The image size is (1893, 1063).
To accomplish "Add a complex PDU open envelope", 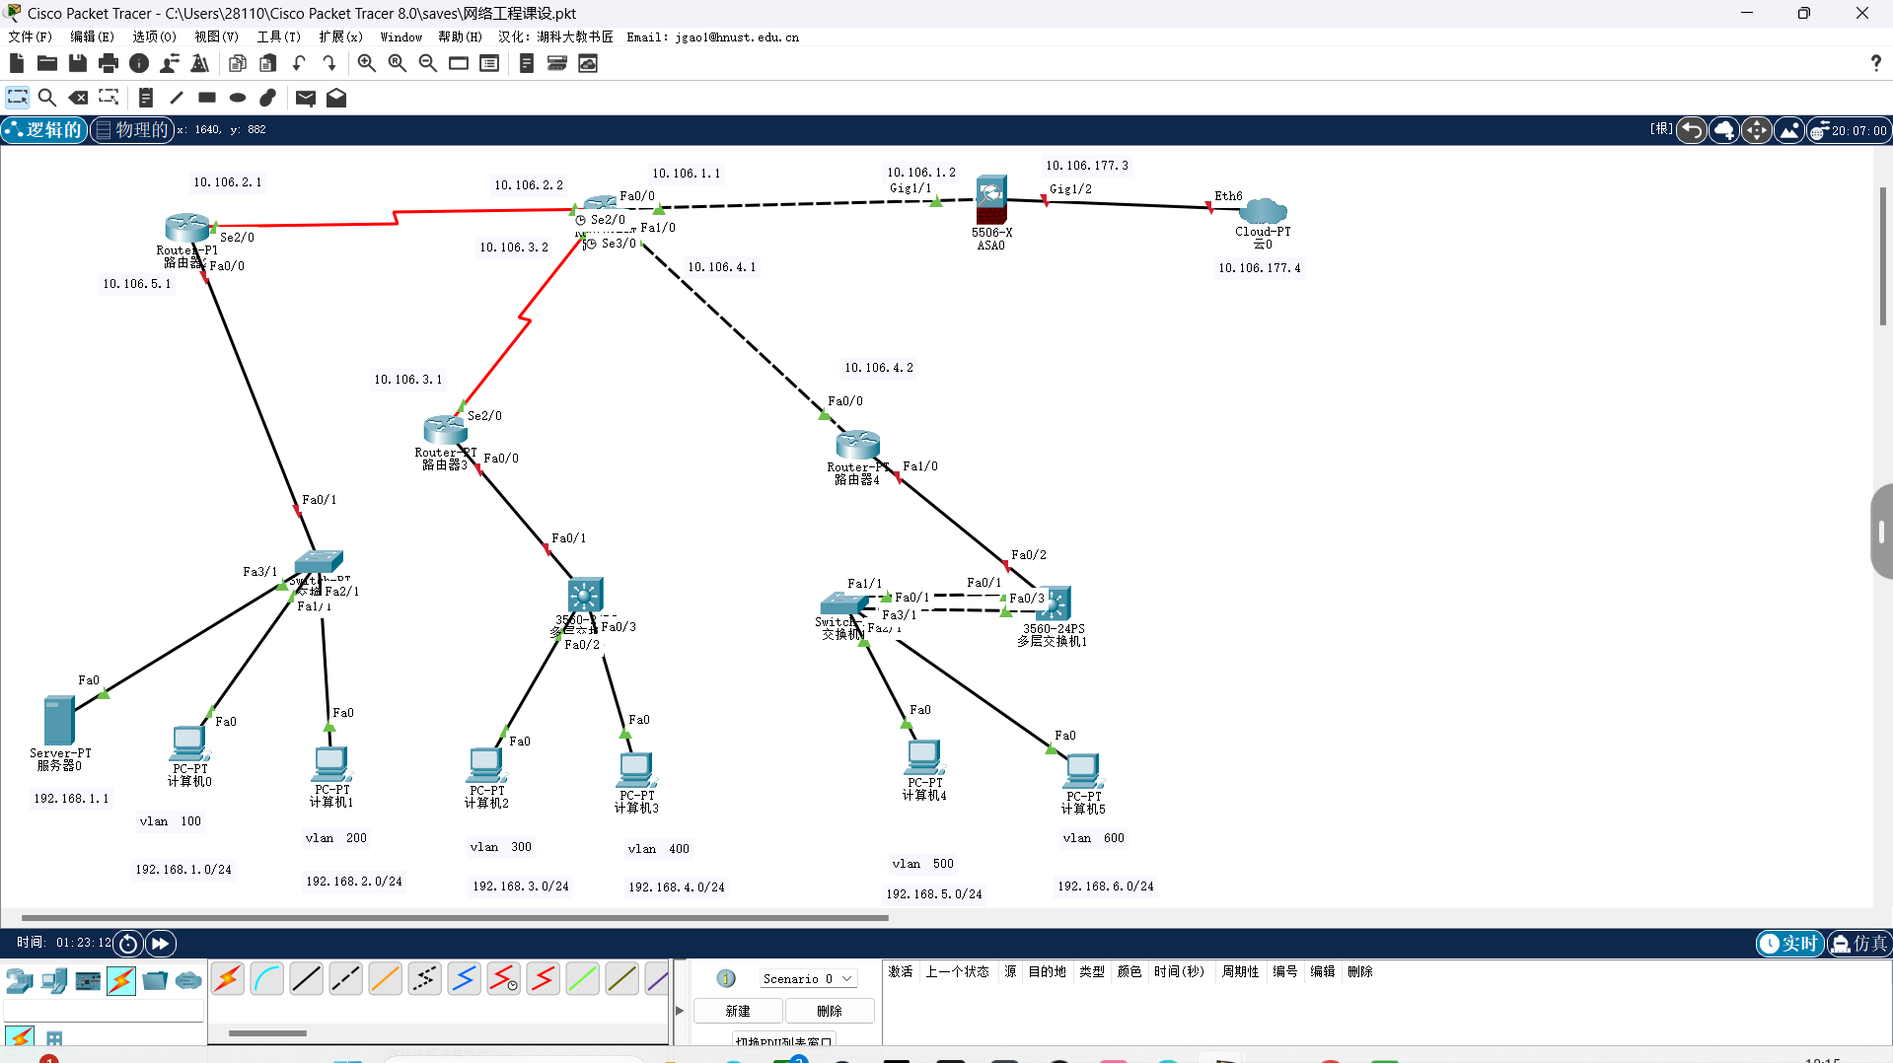I will click(x=336, y=98).
